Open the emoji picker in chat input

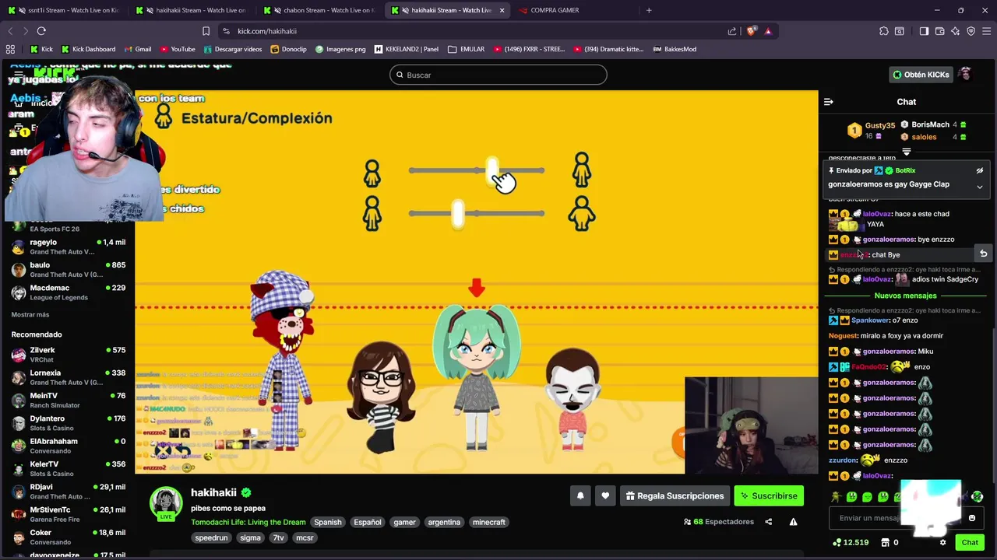971,518
